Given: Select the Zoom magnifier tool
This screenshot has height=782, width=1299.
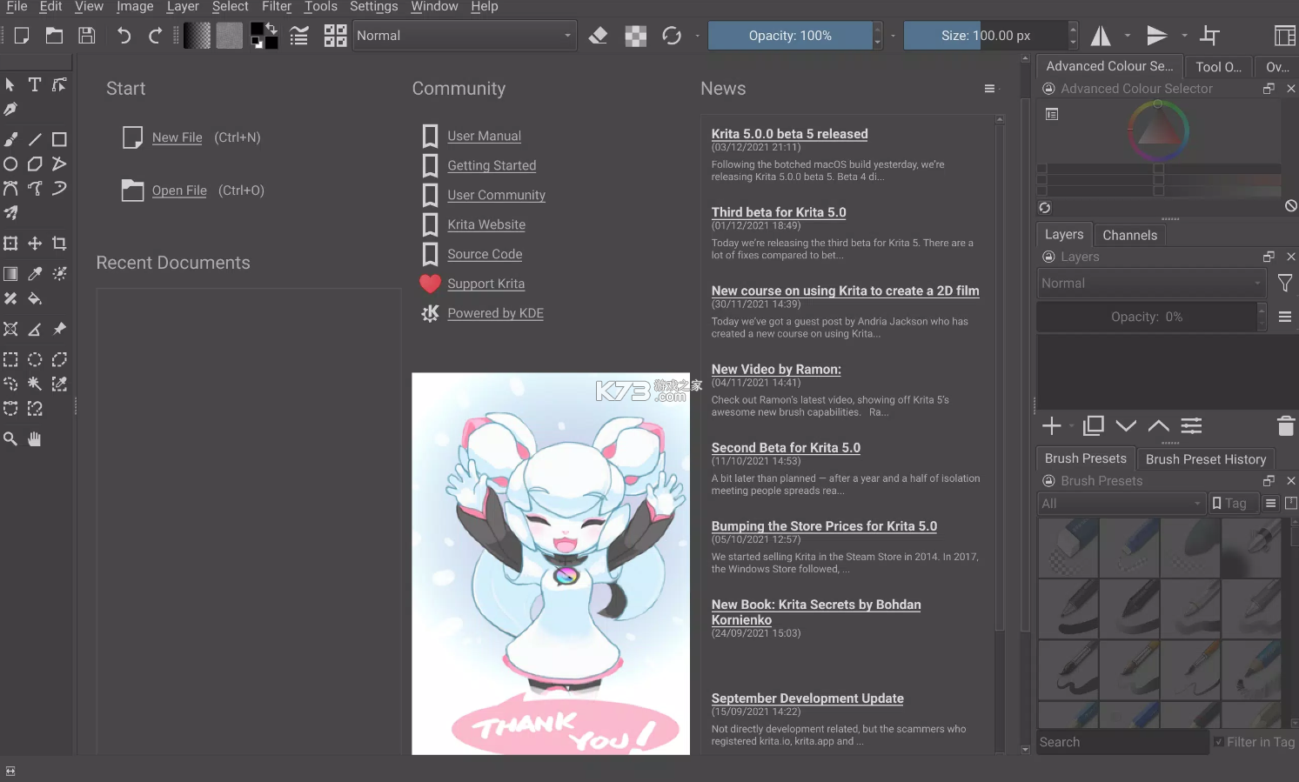Looking at the screenshot, I should pyautogui.click(x=10, y=439).
